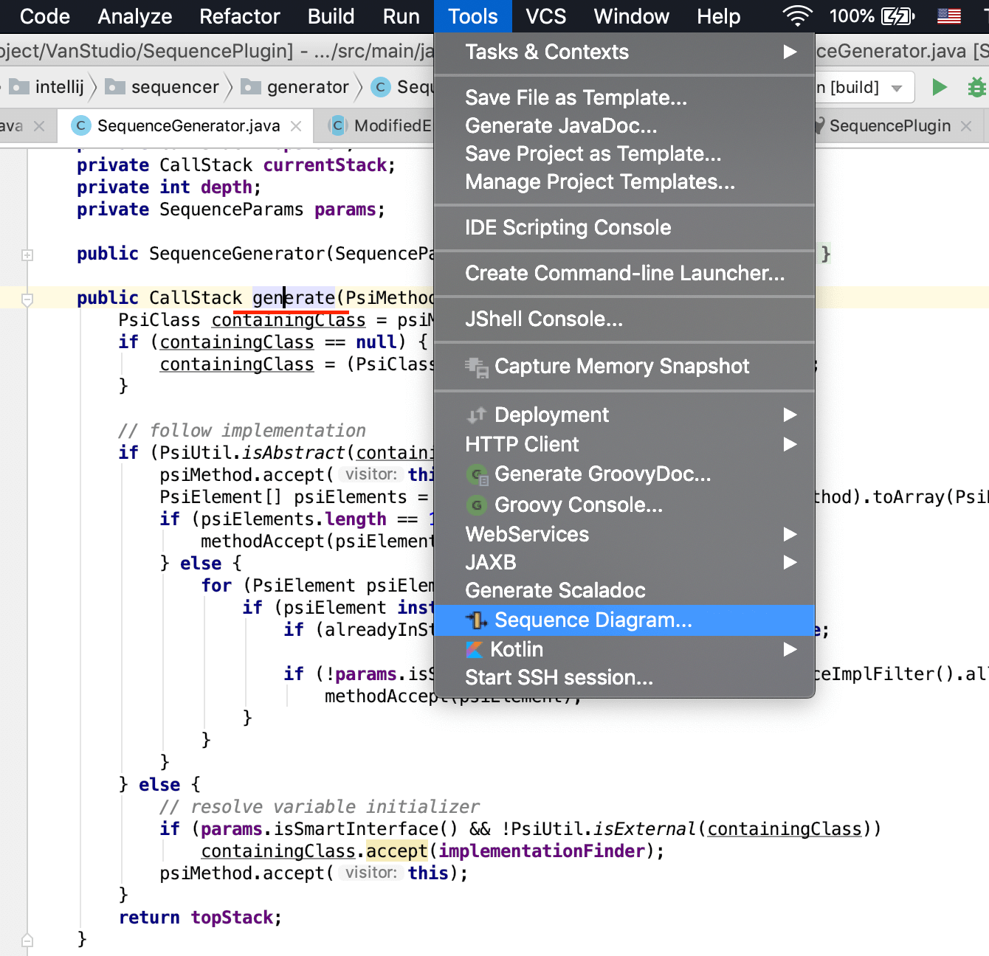This screenshot has width=989, height=956.
Task: Expand the HTTP Client submenu arrow
Action: [x=790, y=444]
